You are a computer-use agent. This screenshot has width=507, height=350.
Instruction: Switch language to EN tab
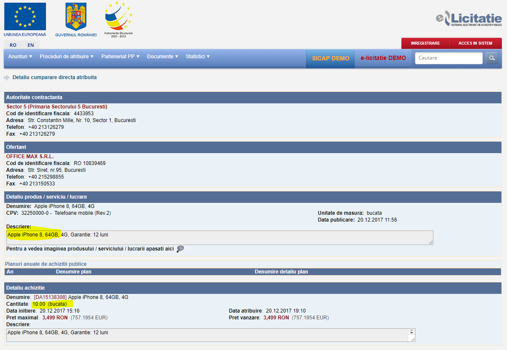pos(31,45)
